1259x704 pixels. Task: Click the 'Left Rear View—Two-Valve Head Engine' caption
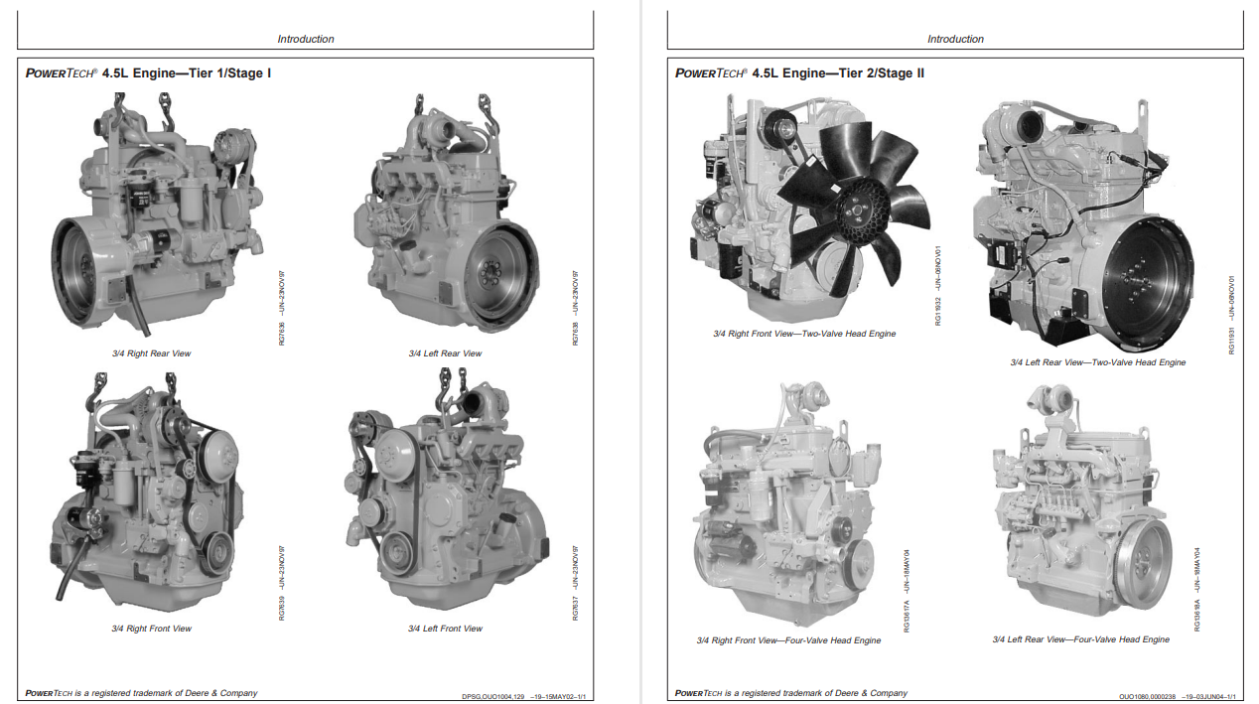[1097, 362]
